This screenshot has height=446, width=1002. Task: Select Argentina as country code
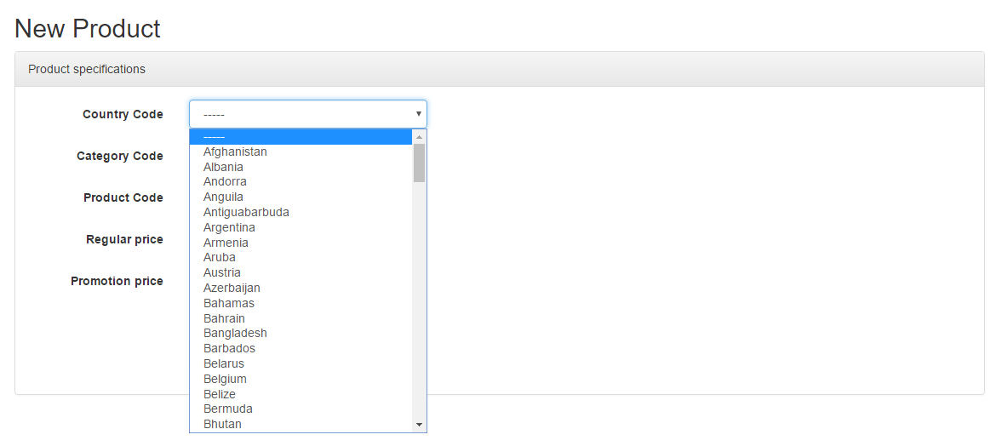coord(301,227)
